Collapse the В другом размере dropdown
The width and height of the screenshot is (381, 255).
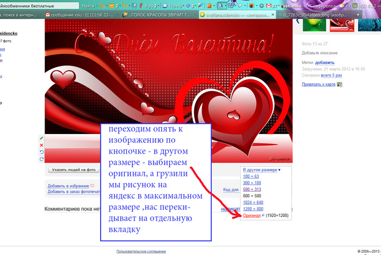point(261,170)
